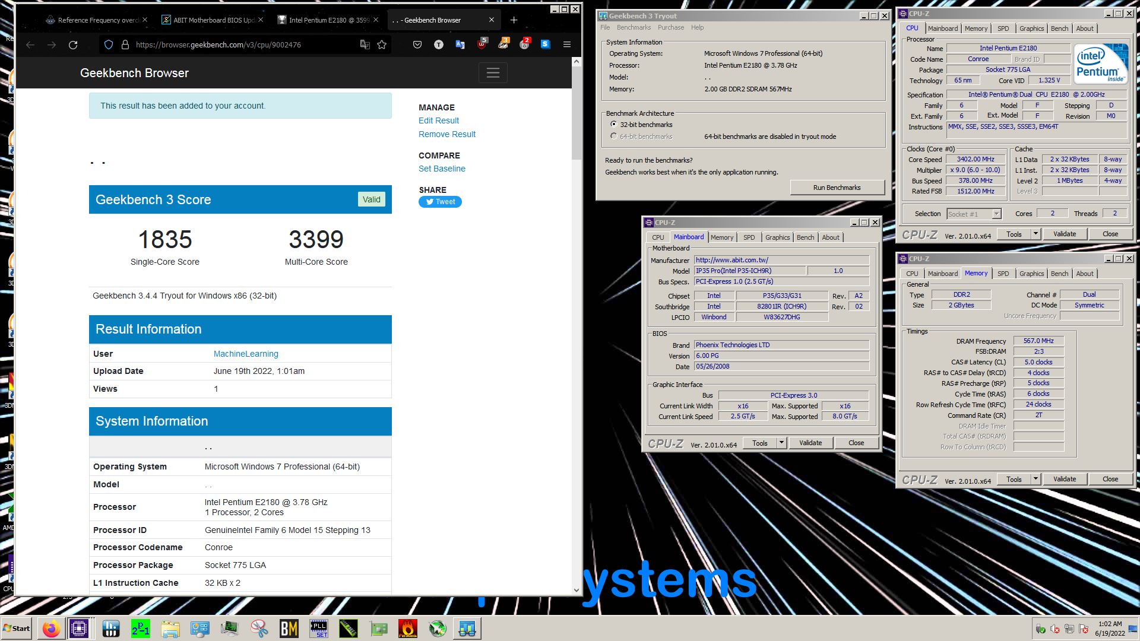Open the Benchmarks menu in Geekbench 3
1140x641 pixels.
coord(634,27)
